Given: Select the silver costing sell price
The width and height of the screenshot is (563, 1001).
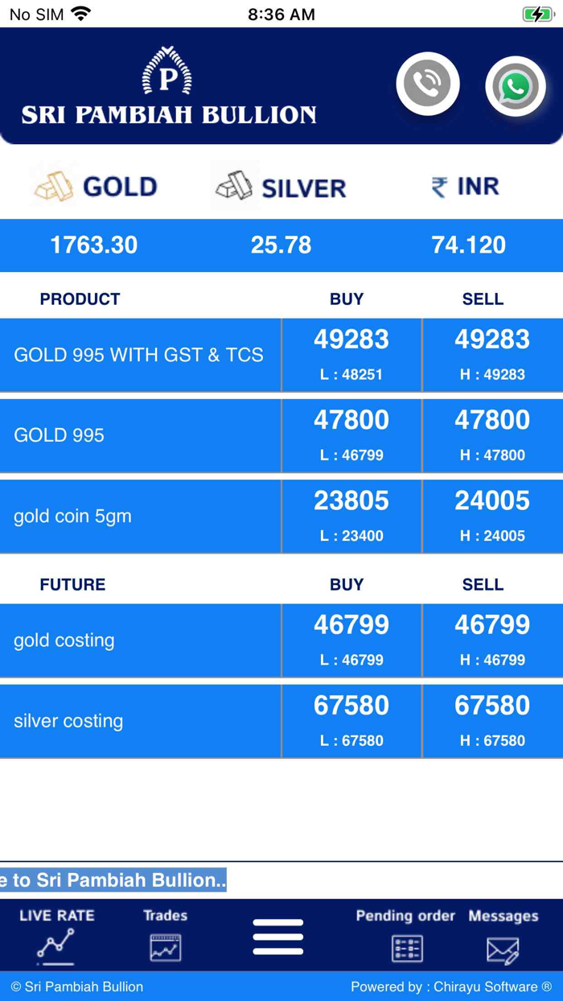Looking at the screenshot, I should (492, 705).
